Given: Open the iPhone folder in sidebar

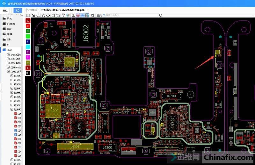Looking at the screenshot, I should pyautogui.click(x=11, y=24).
